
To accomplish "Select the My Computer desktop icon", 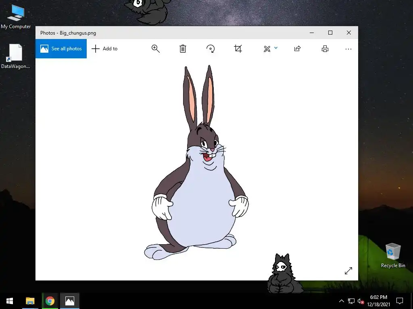I will (16, 16).
